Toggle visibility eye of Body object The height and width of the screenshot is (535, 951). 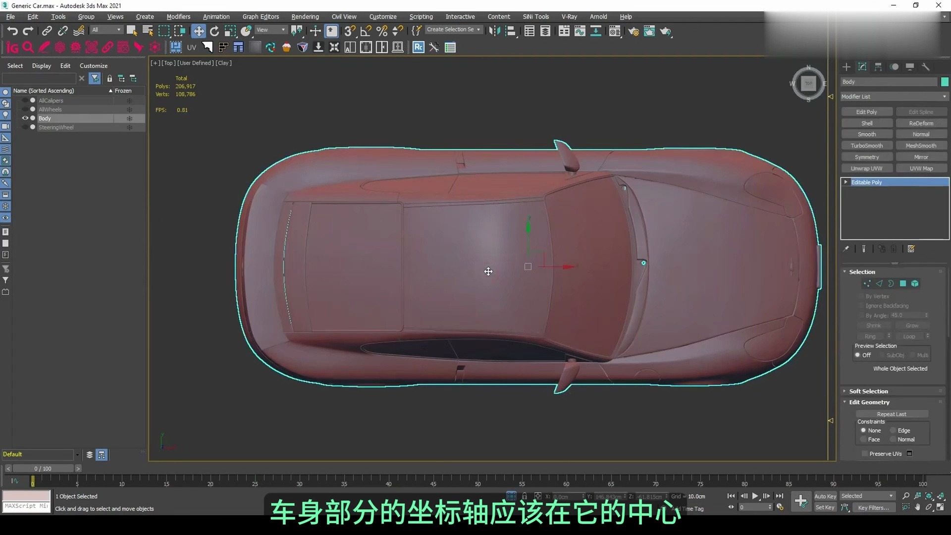[x=25, y=118]
